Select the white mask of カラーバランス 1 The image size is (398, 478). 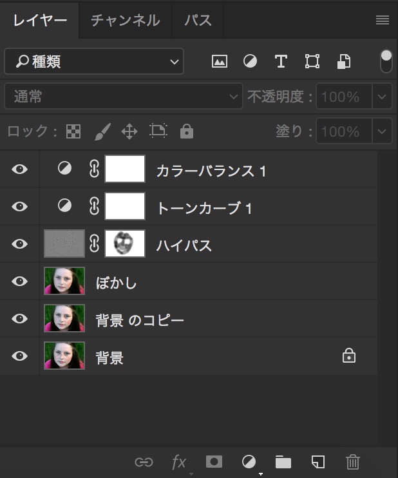coord(125,169)
